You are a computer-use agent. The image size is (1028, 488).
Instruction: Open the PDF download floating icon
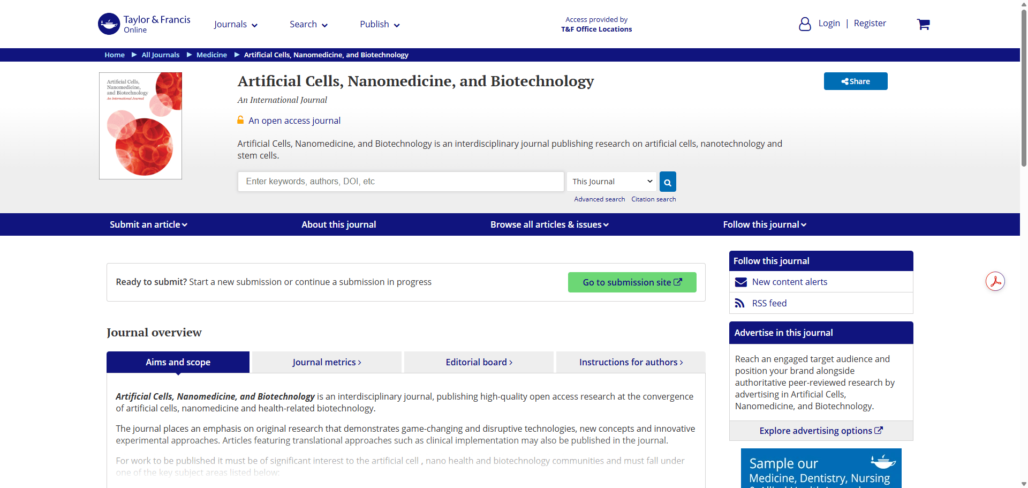tap(995, 281)
